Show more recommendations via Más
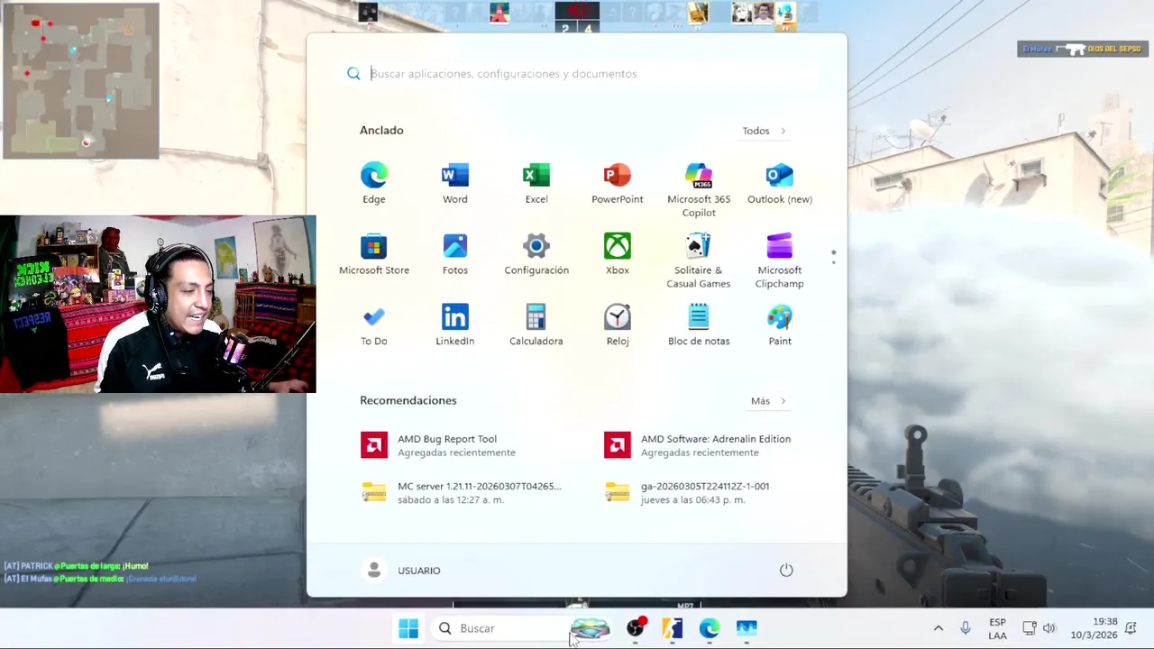 point(769,401)
